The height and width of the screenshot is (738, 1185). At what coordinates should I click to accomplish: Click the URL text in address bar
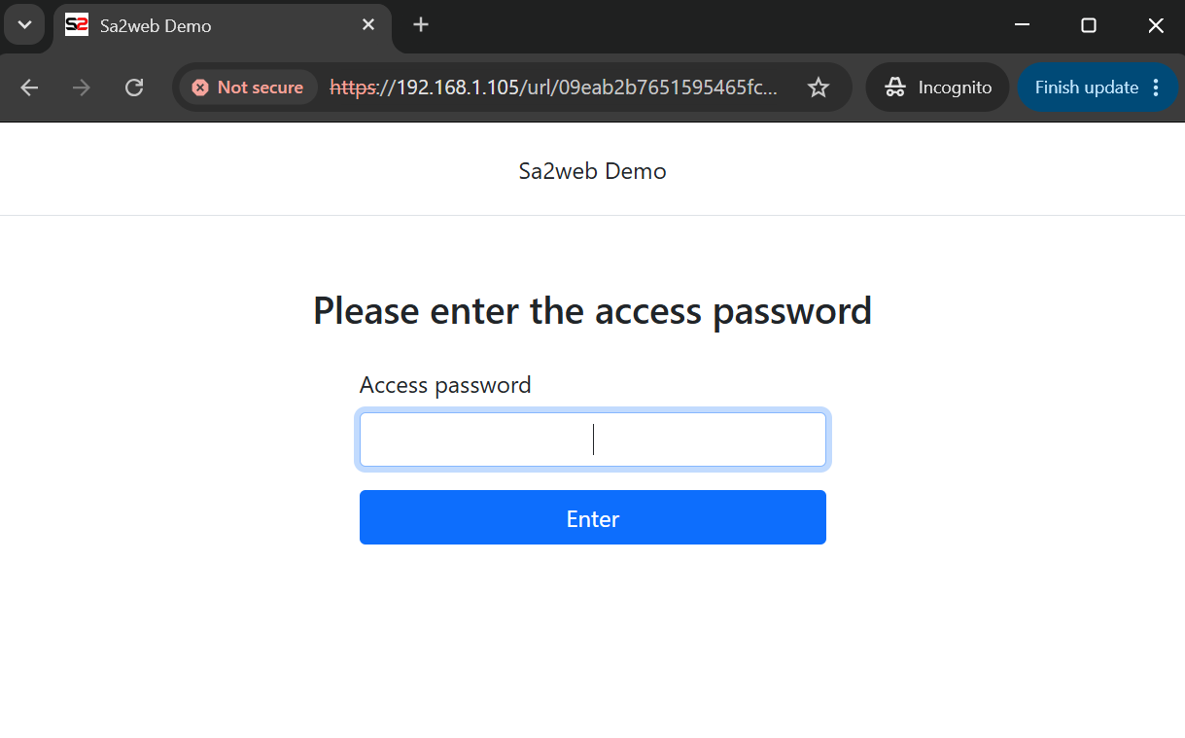pos(554,88)
